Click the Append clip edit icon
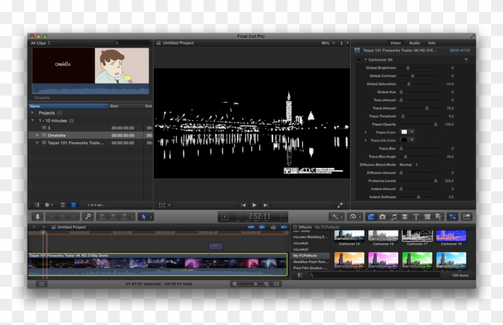Viewport: 503px width, 325px height. [124, 217]
